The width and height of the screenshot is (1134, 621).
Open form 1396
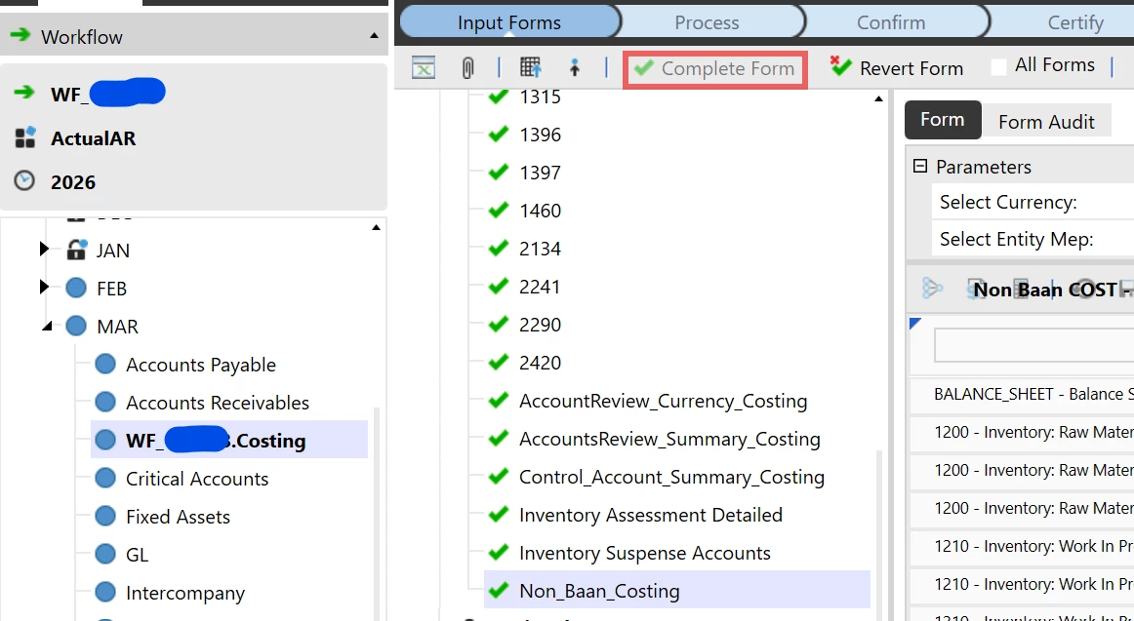[x=540, y=135]
